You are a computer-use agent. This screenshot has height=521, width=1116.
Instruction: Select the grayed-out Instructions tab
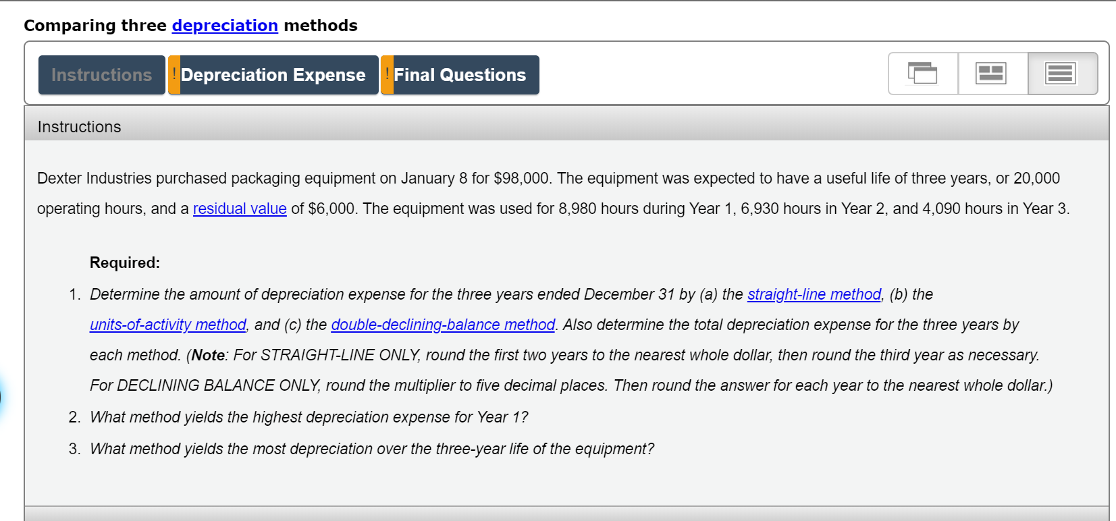[101, 75]
